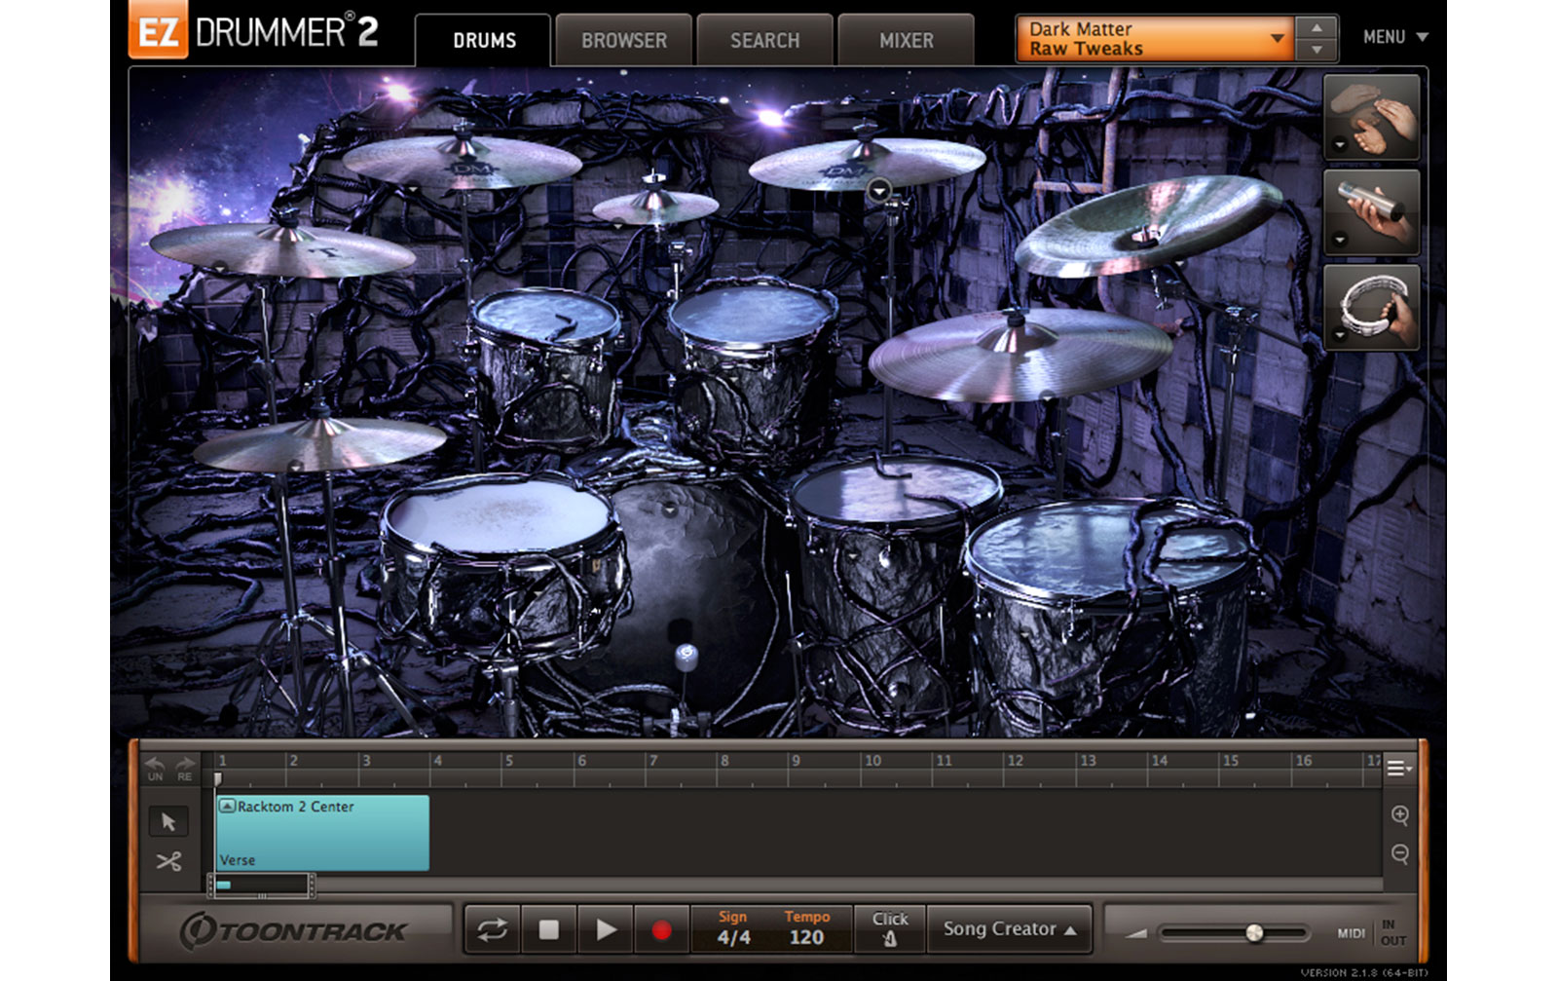Select the Racktom 2 Center MIDI block
Image resolution: width=1558 pixels, height=981 pixels.
click(x=322, y=833)
